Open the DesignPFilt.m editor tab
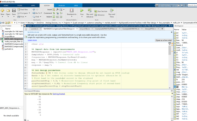The width and height of the screenshot is (197, 121). (150, 29)
